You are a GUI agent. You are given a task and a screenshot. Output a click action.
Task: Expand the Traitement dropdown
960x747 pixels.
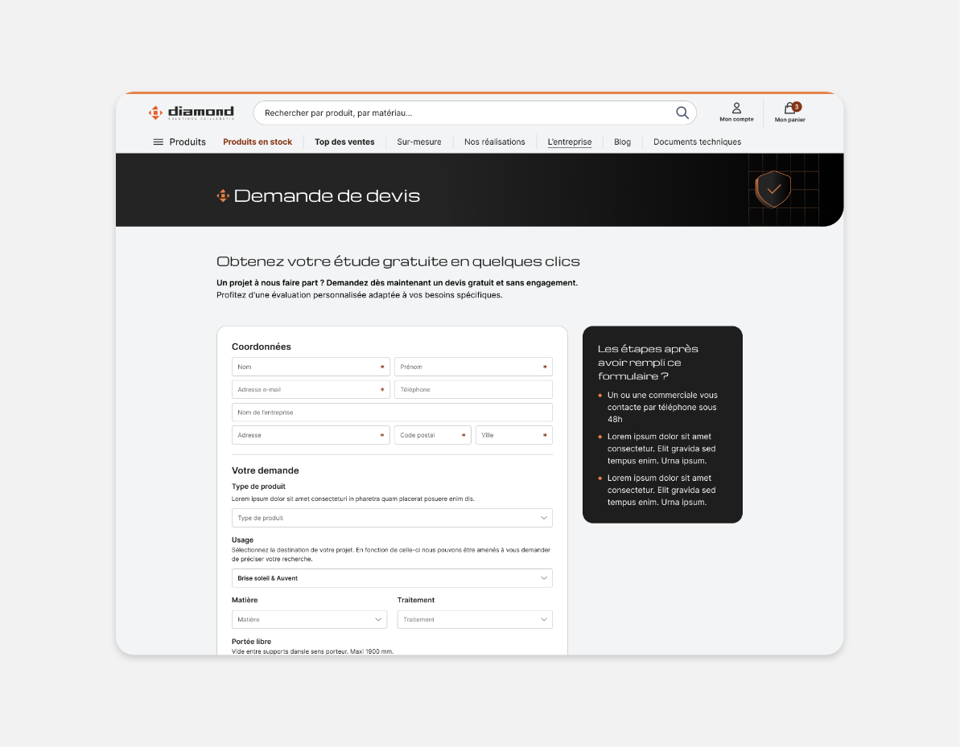click(x=475, y=620)
